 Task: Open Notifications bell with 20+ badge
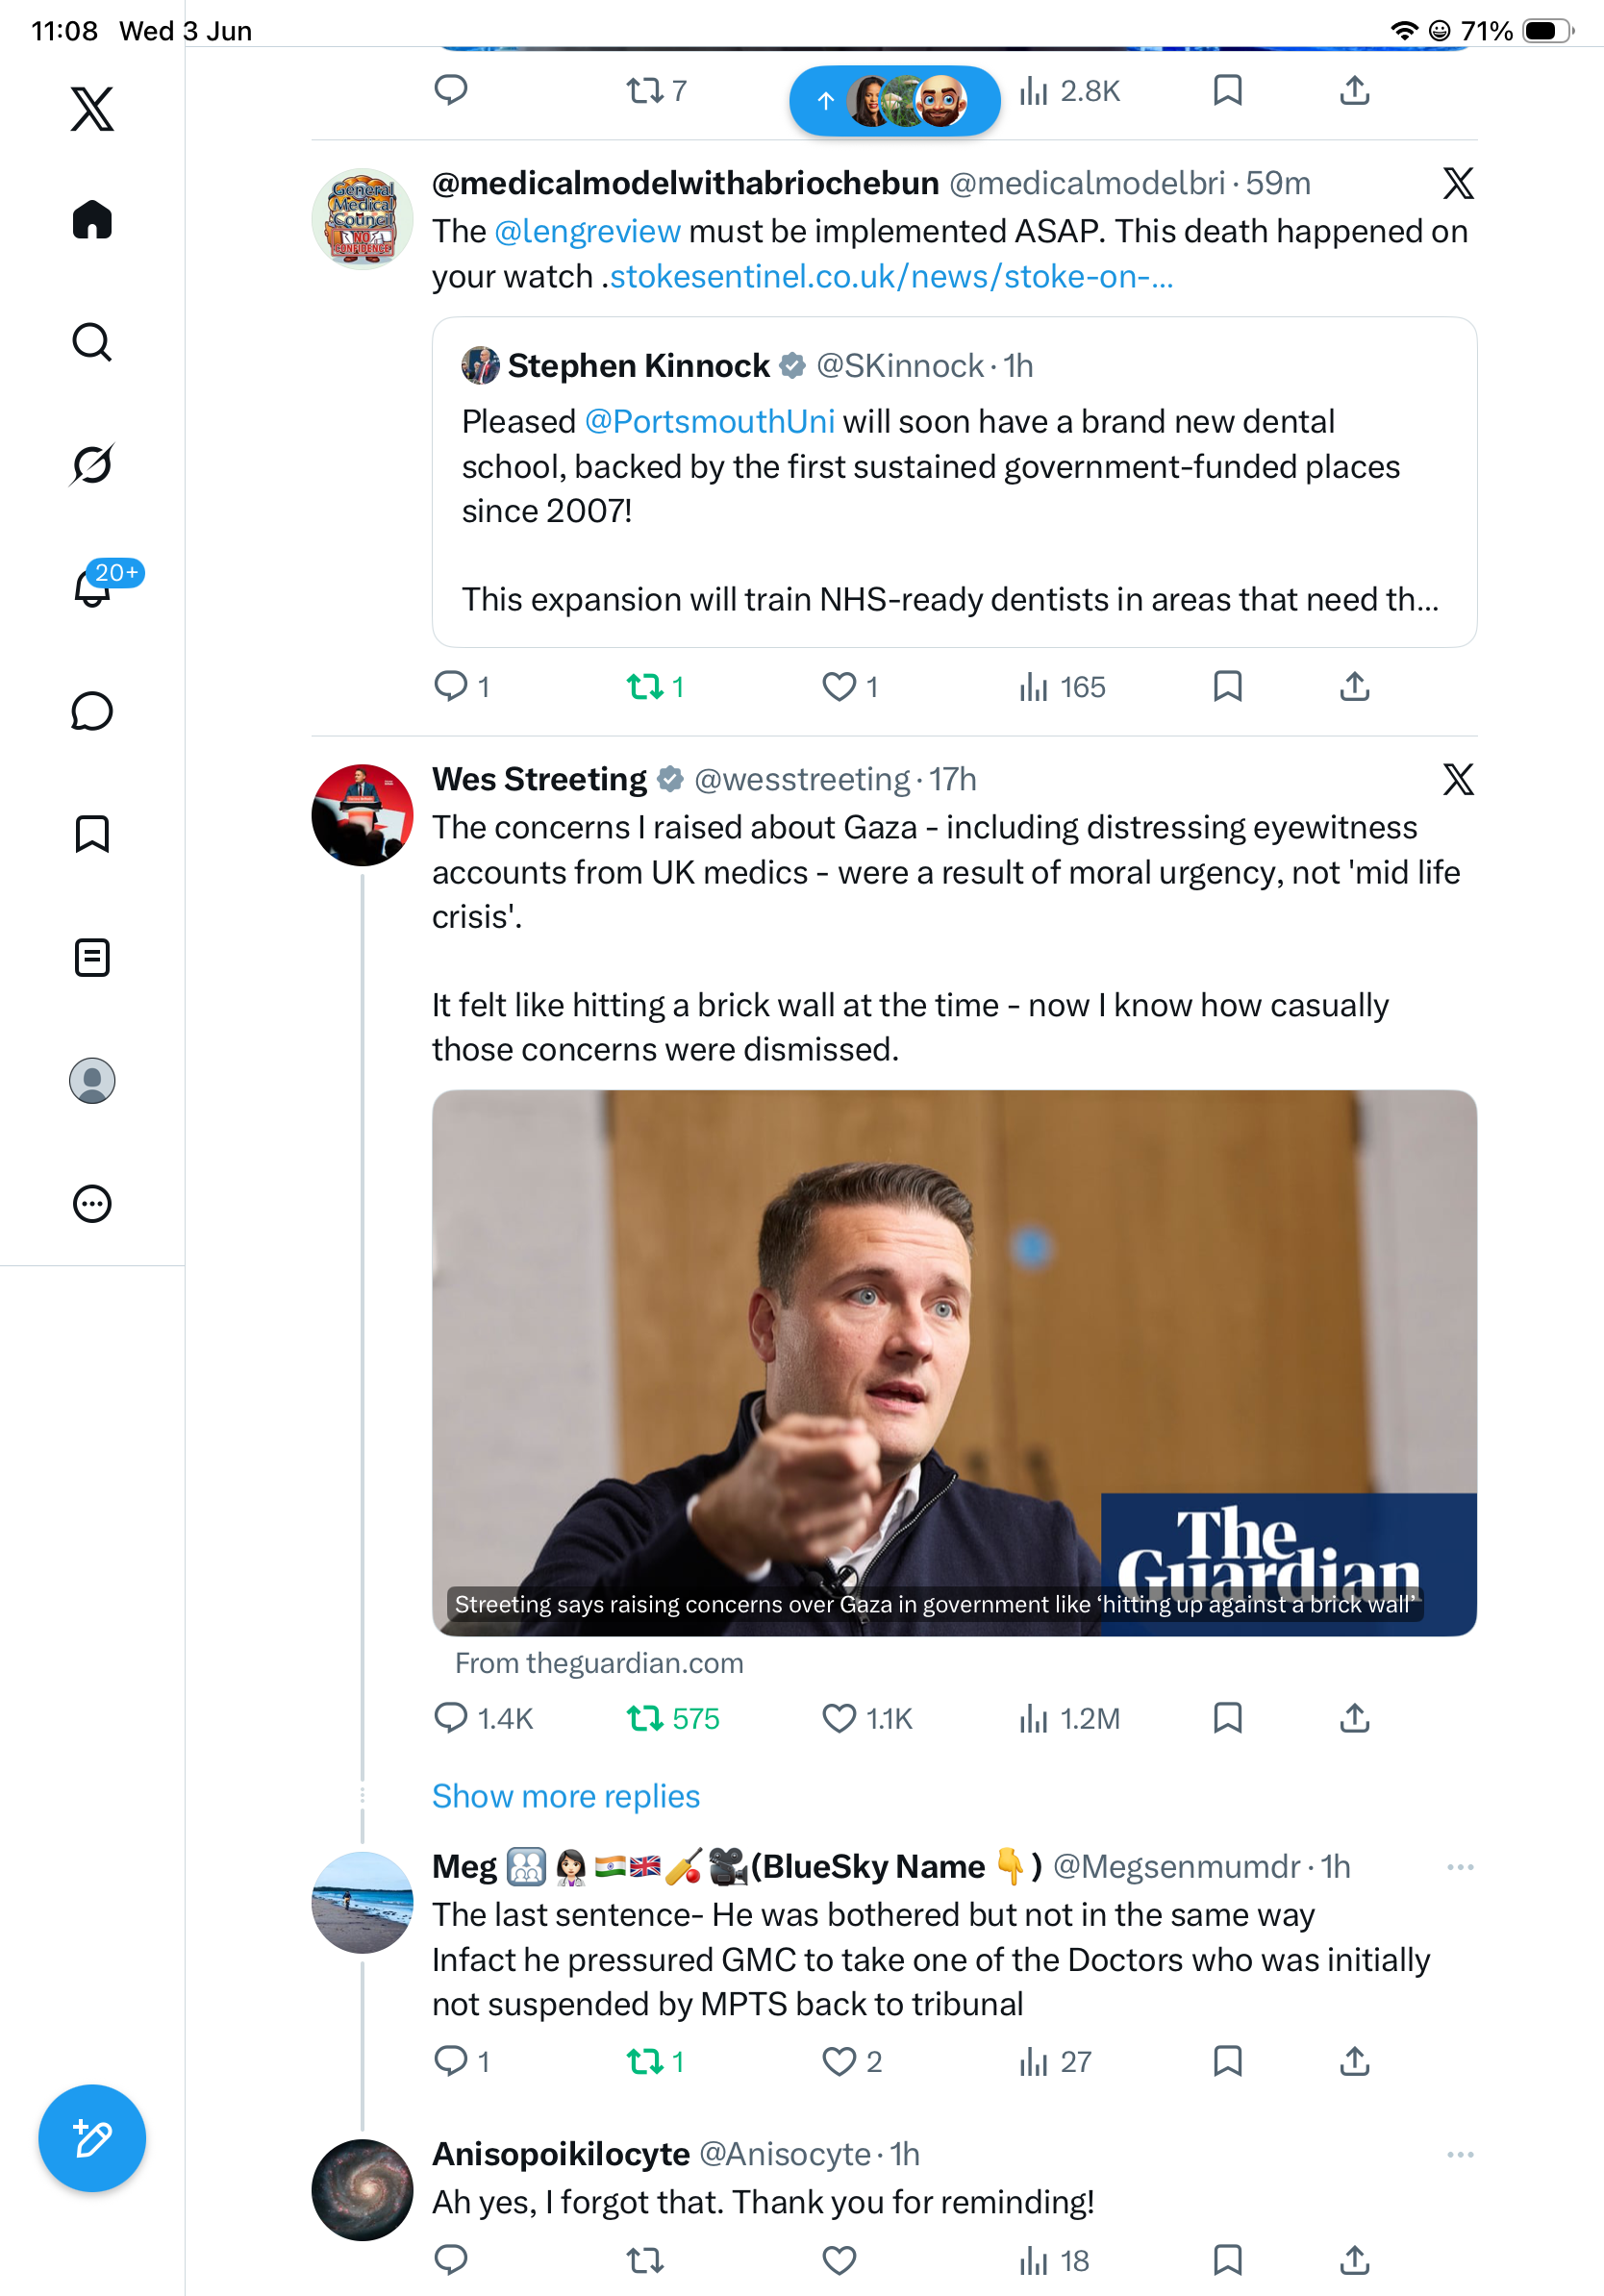92,585
